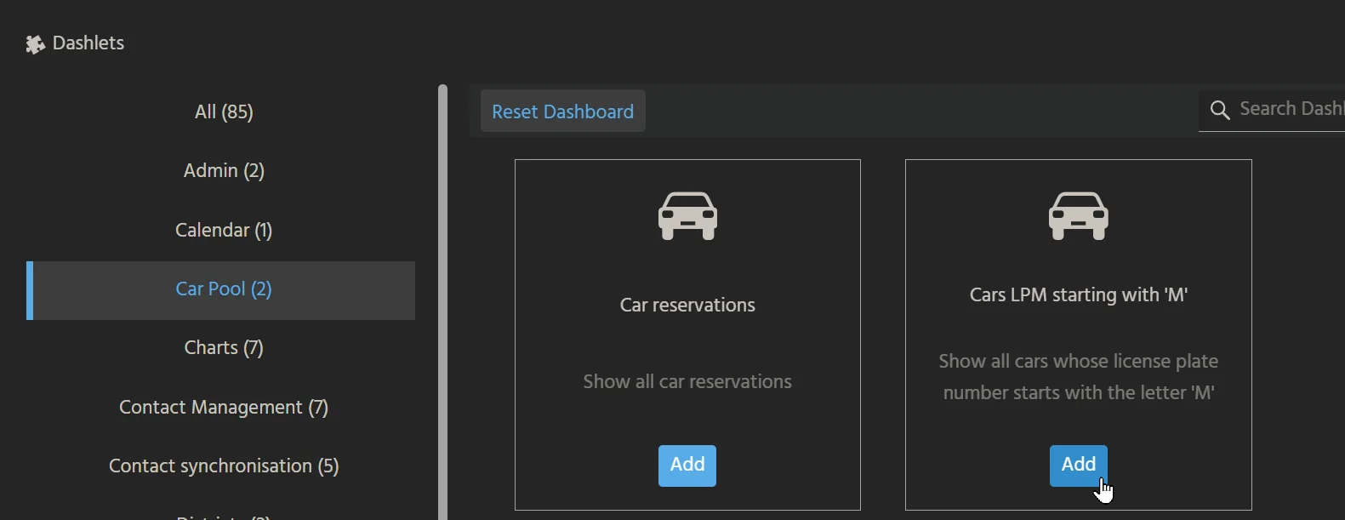The width and height of the screenshot is (1345, 520).
Task: Add the Car reservations dashlet
Action: click(x=687, y=466)
